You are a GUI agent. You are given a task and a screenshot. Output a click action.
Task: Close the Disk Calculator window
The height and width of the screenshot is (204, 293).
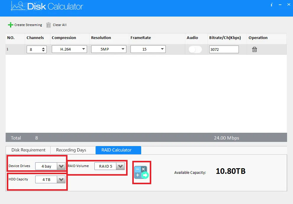click(289, 4)
